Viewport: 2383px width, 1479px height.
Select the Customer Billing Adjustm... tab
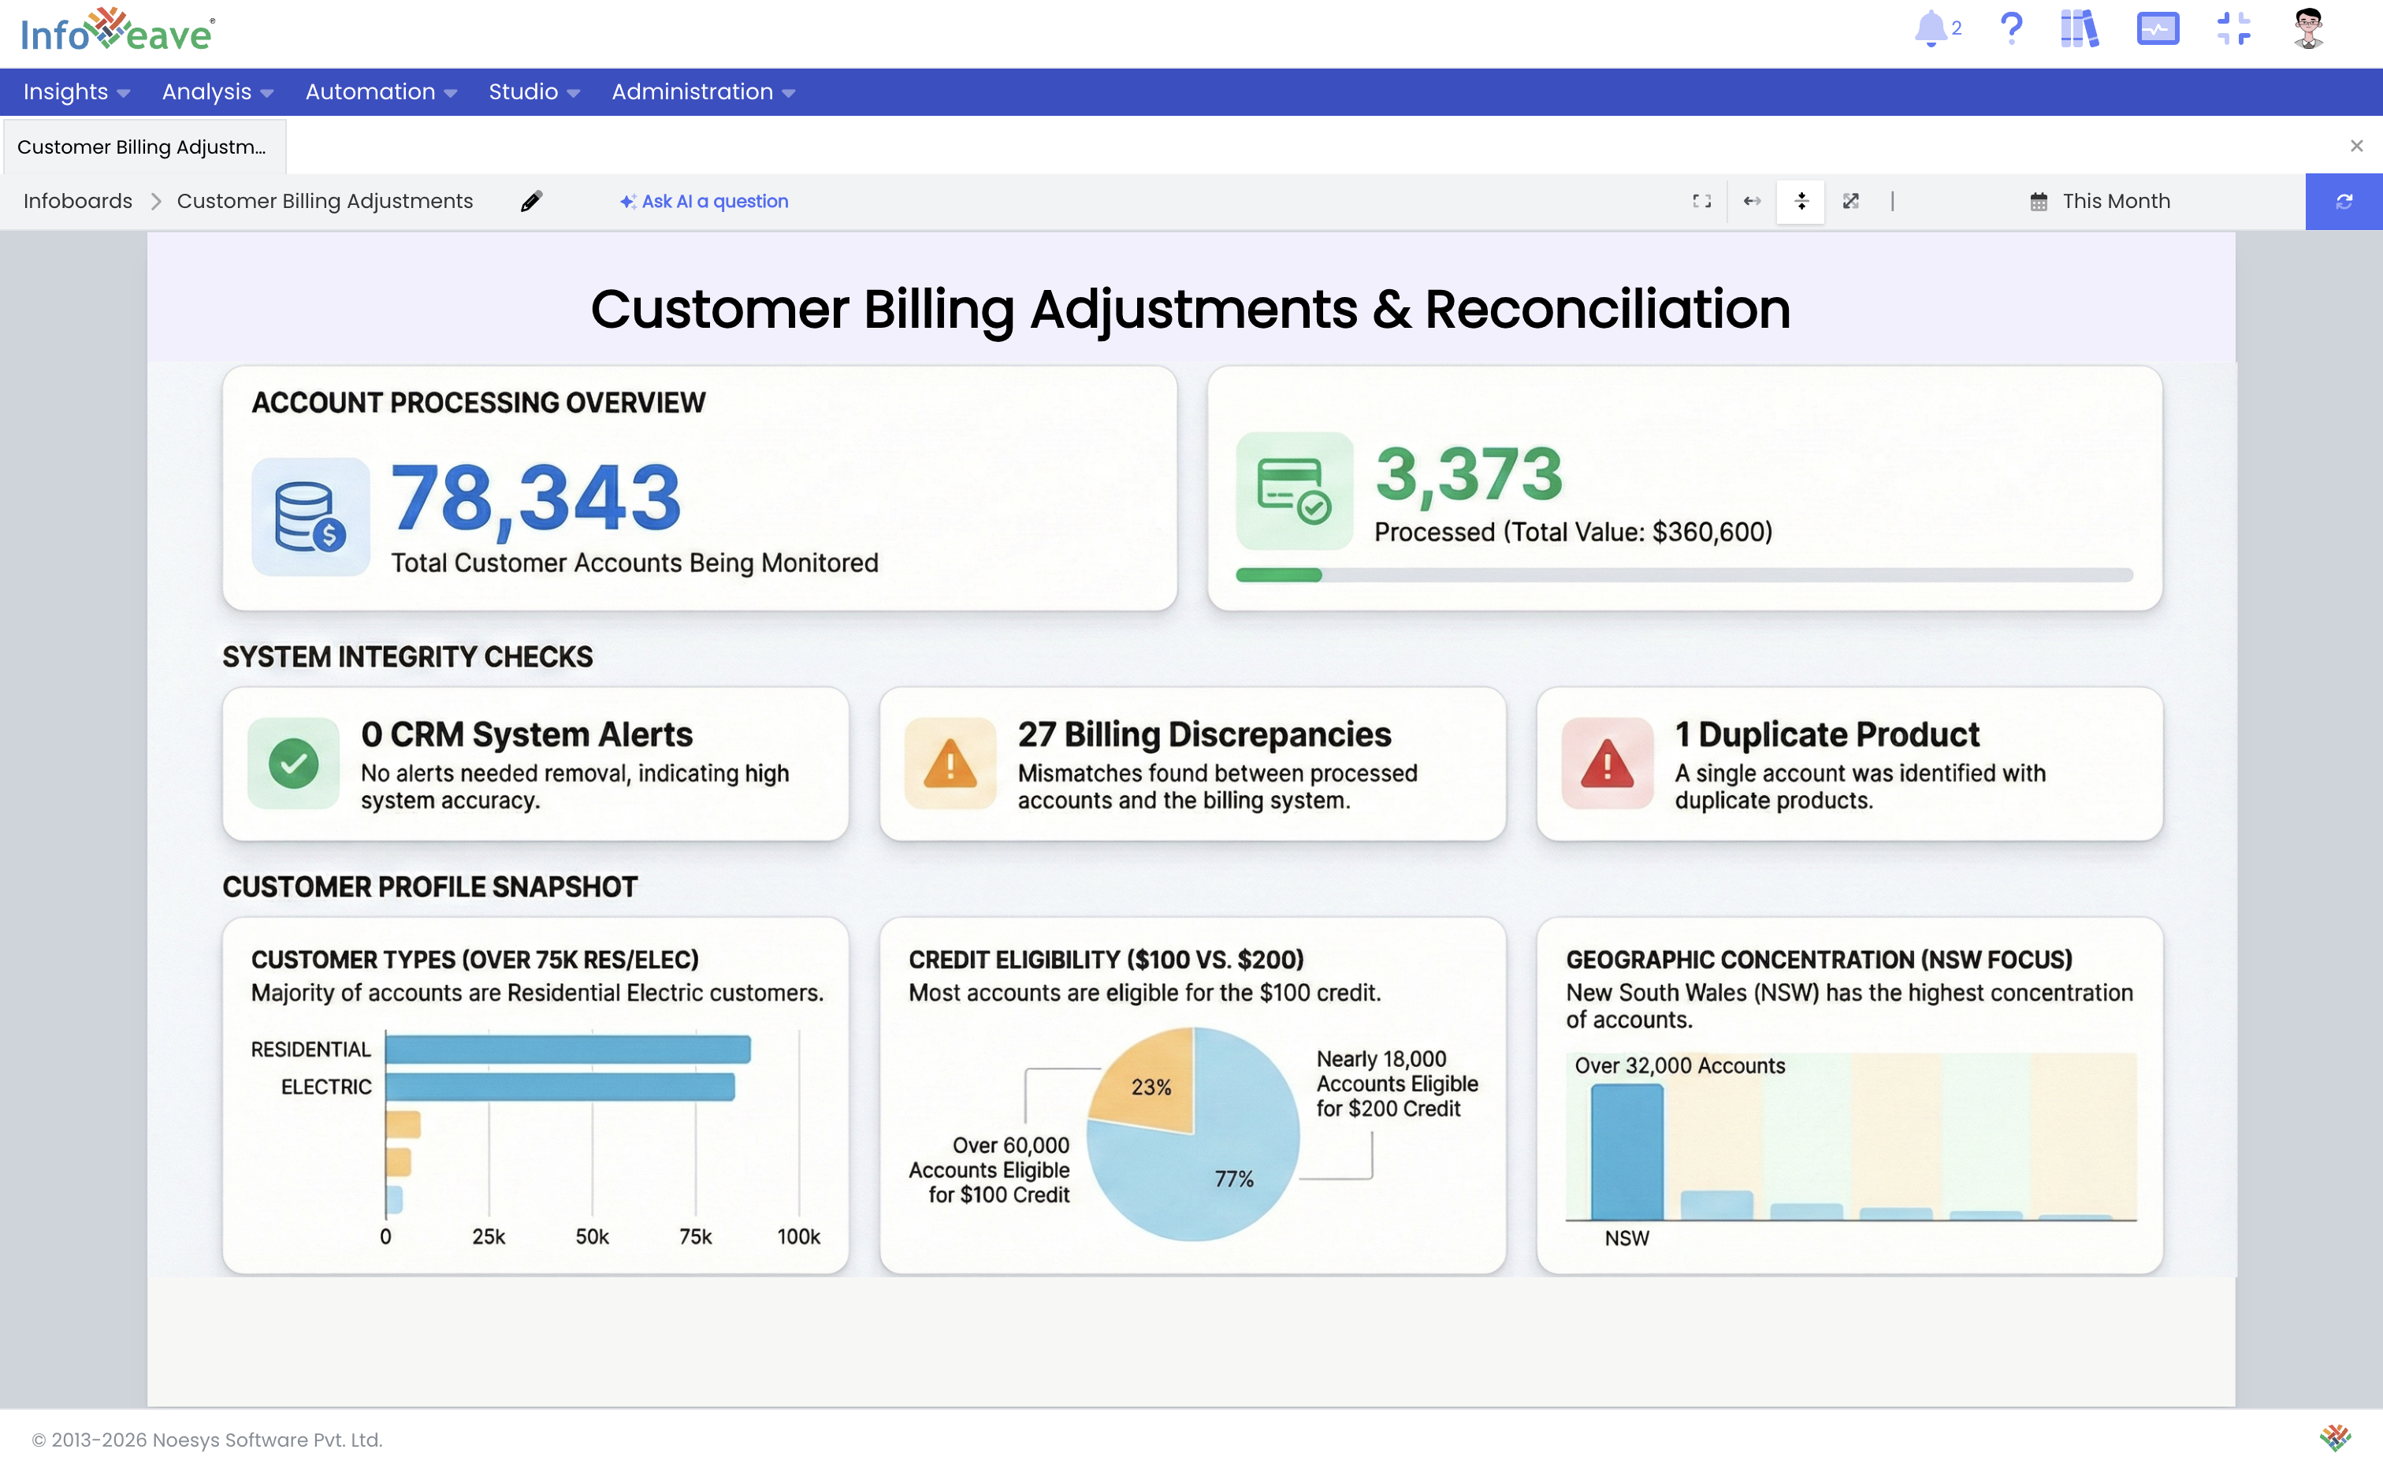coord(143,147)
